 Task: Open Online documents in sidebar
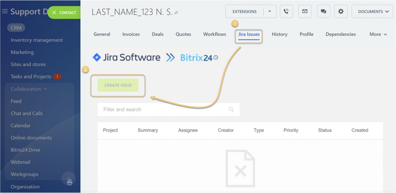(31, 138)
